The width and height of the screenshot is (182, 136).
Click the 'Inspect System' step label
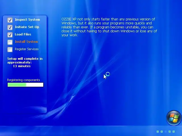click(x=27, y=20)
